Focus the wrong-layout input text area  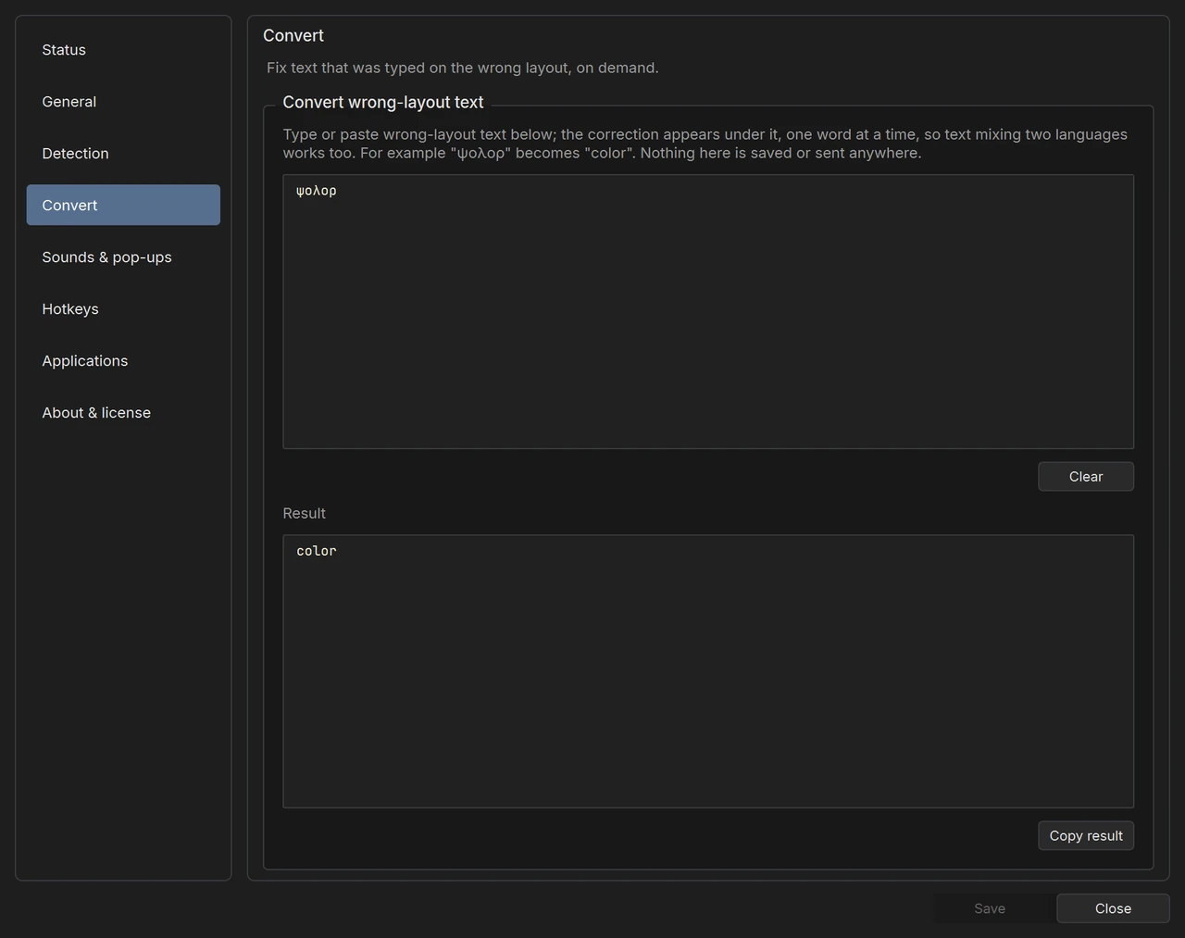708,312
